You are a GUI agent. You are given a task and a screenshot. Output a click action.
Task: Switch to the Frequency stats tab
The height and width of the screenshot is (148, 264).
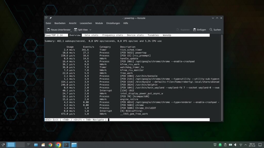113,35
